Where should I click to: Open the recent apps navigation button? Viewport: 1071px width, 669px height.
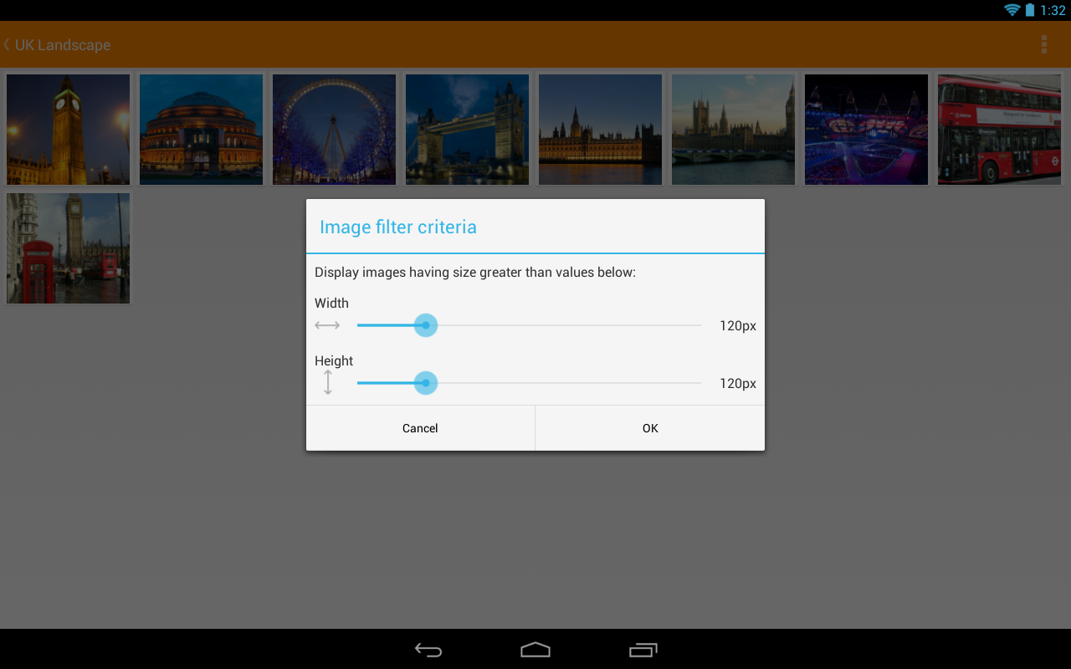pos(643,650)
